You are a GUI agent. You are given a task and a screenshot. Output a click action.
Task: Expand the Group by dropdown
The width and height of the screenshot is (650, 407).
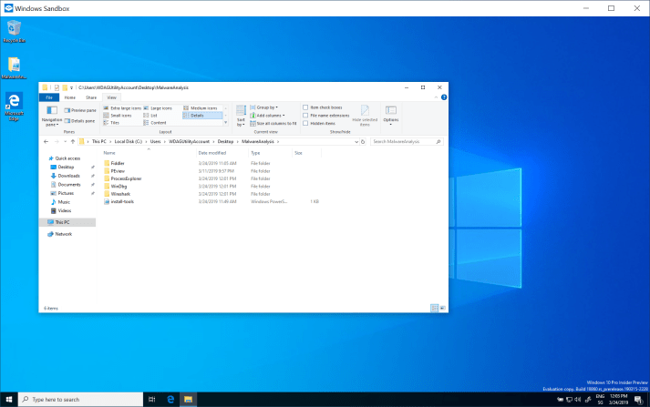pos(266,108)
